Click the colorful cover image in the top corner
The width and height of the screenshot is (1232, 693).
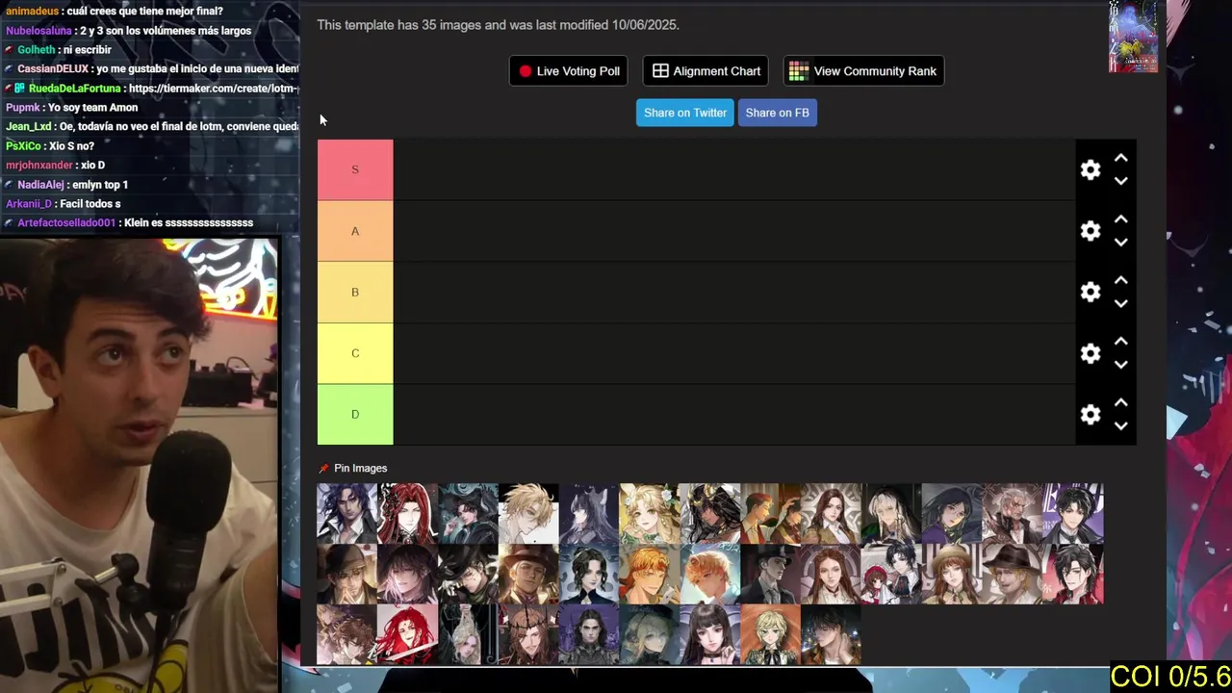pyautogui.click(x=1133, y=37)
